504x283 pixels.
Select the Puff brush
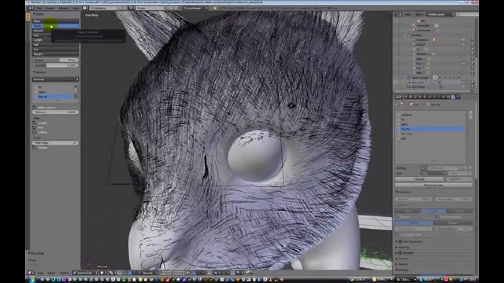(55, 45)
